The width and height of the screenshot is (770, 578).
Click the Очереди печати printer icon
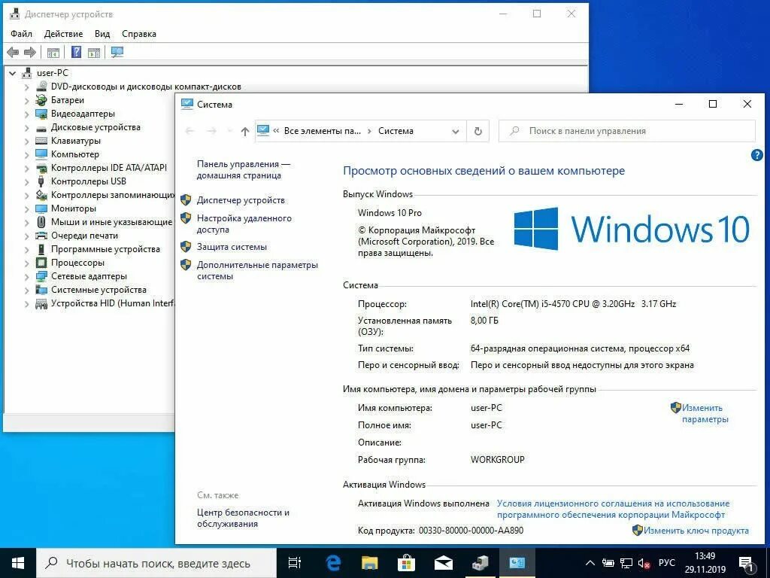42,236
